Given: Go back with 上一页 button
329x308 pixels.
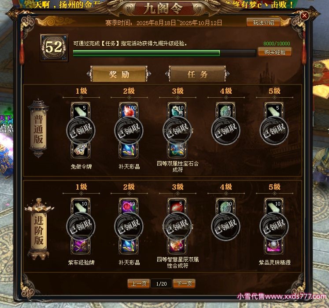Looking at the screenshot, I should (138, 284).
